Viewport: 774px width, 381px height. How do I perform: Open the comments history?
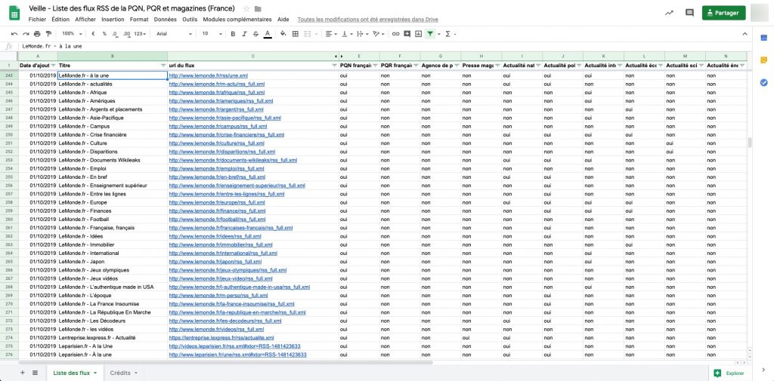tap(689, 13)
